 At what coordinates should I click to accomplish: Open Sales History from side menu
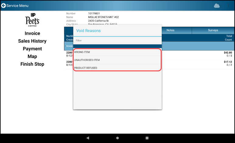point(32,41)
